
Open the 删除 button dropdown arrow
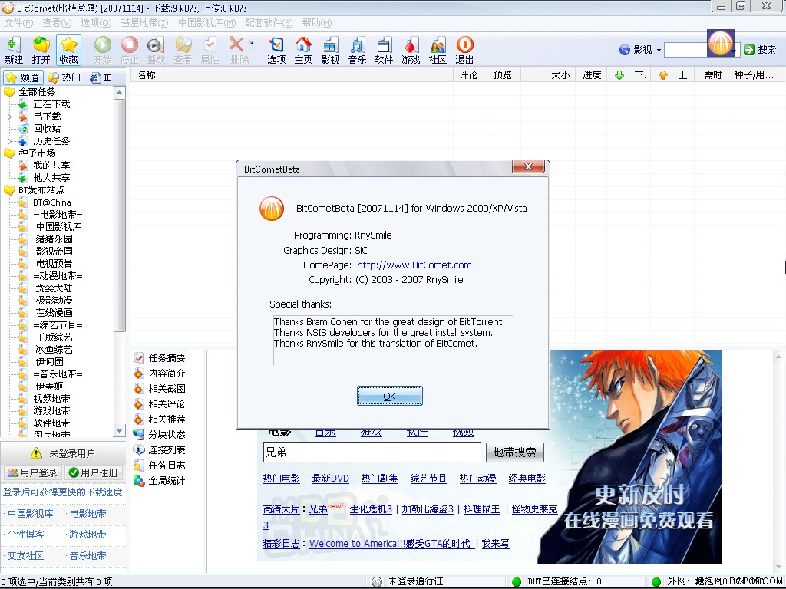(x=252, y=44)
